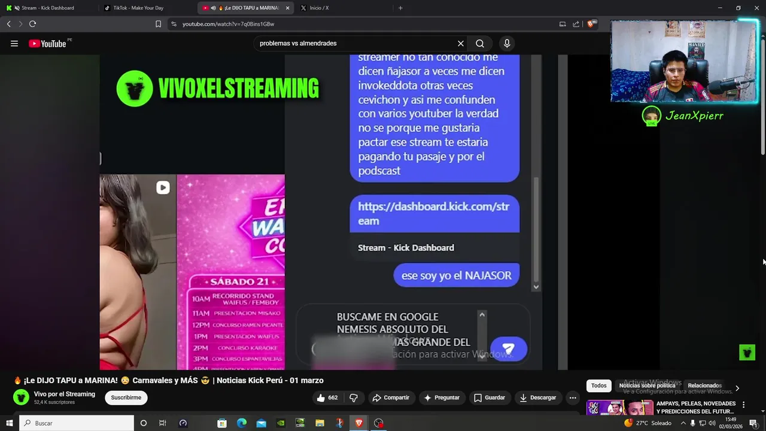Viewport: 766px width, 431px height.
Task: Open the Vivo por el Streaming channel name
Action: pos(65,394)
